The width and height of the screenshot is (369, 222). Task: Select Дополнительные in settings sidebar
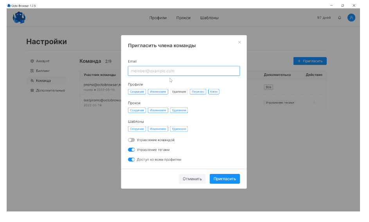(x=46, y=91)
